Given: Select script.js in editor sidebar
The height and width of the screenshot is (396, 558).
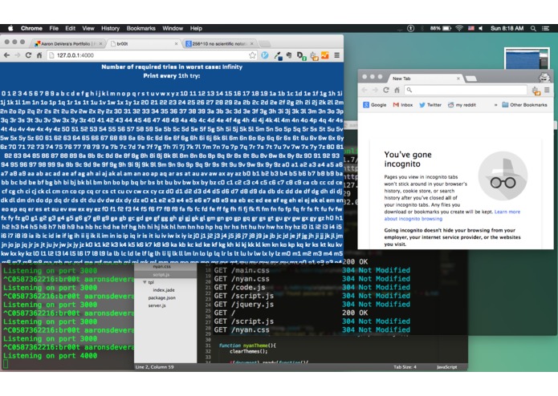Looking at the screenshot, I should (161, 275).
